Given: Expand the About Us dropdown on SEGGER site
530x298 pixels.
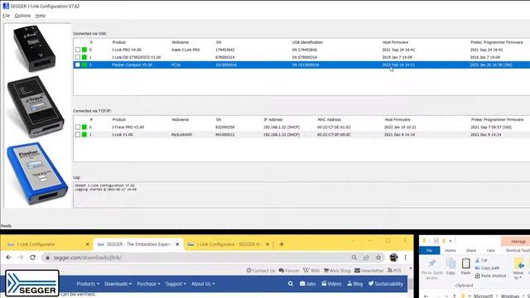Looking at the screenshot, I should (x=203, y=284).
